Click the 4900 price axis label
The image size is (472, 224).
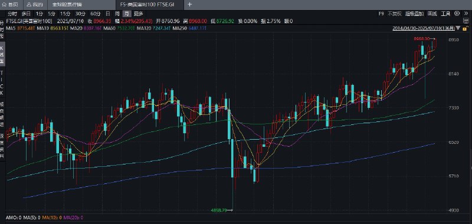click(454, 210)
